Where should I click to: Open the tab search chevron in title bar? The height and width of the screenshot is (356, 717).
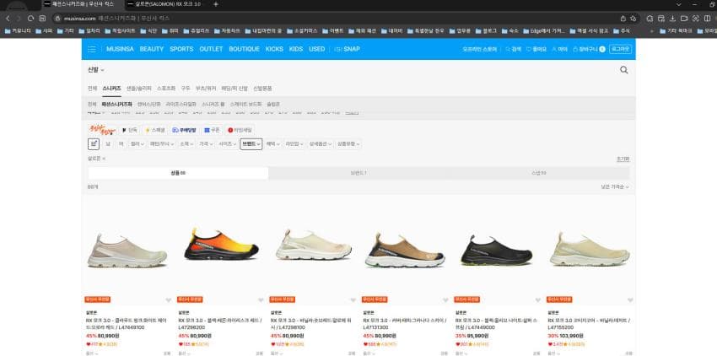(678, 4)
